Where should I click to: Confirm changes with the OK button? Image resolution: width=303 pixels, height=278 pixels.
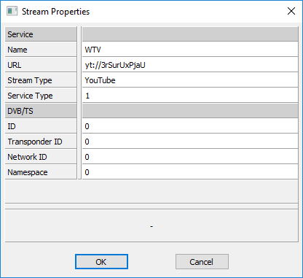coord(101,262)
